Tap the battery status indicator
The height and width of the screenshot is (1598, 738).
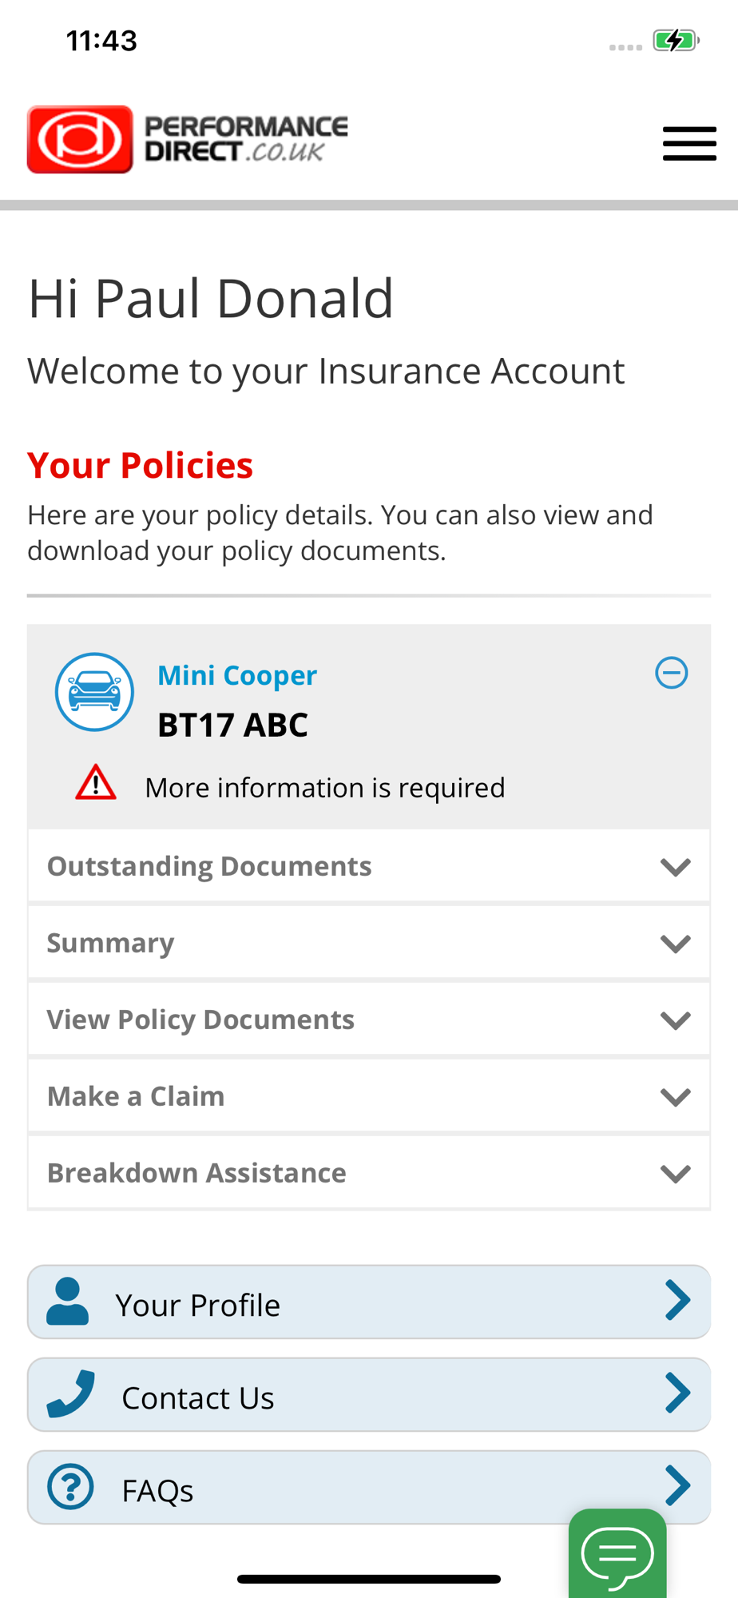pyautogui.click(x=676, y=40)
